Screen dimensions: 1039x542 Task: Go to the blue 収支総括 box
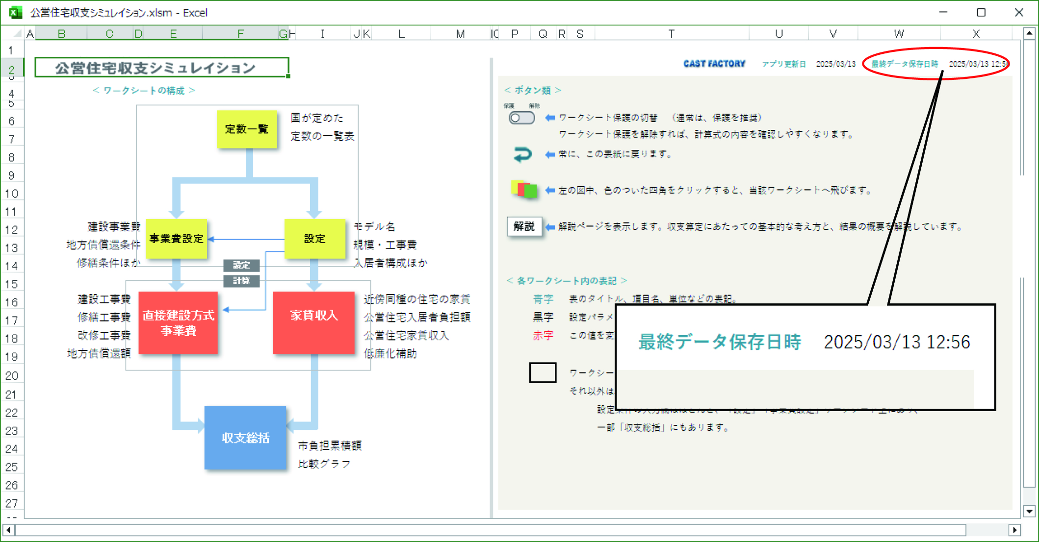pos(245,438)
